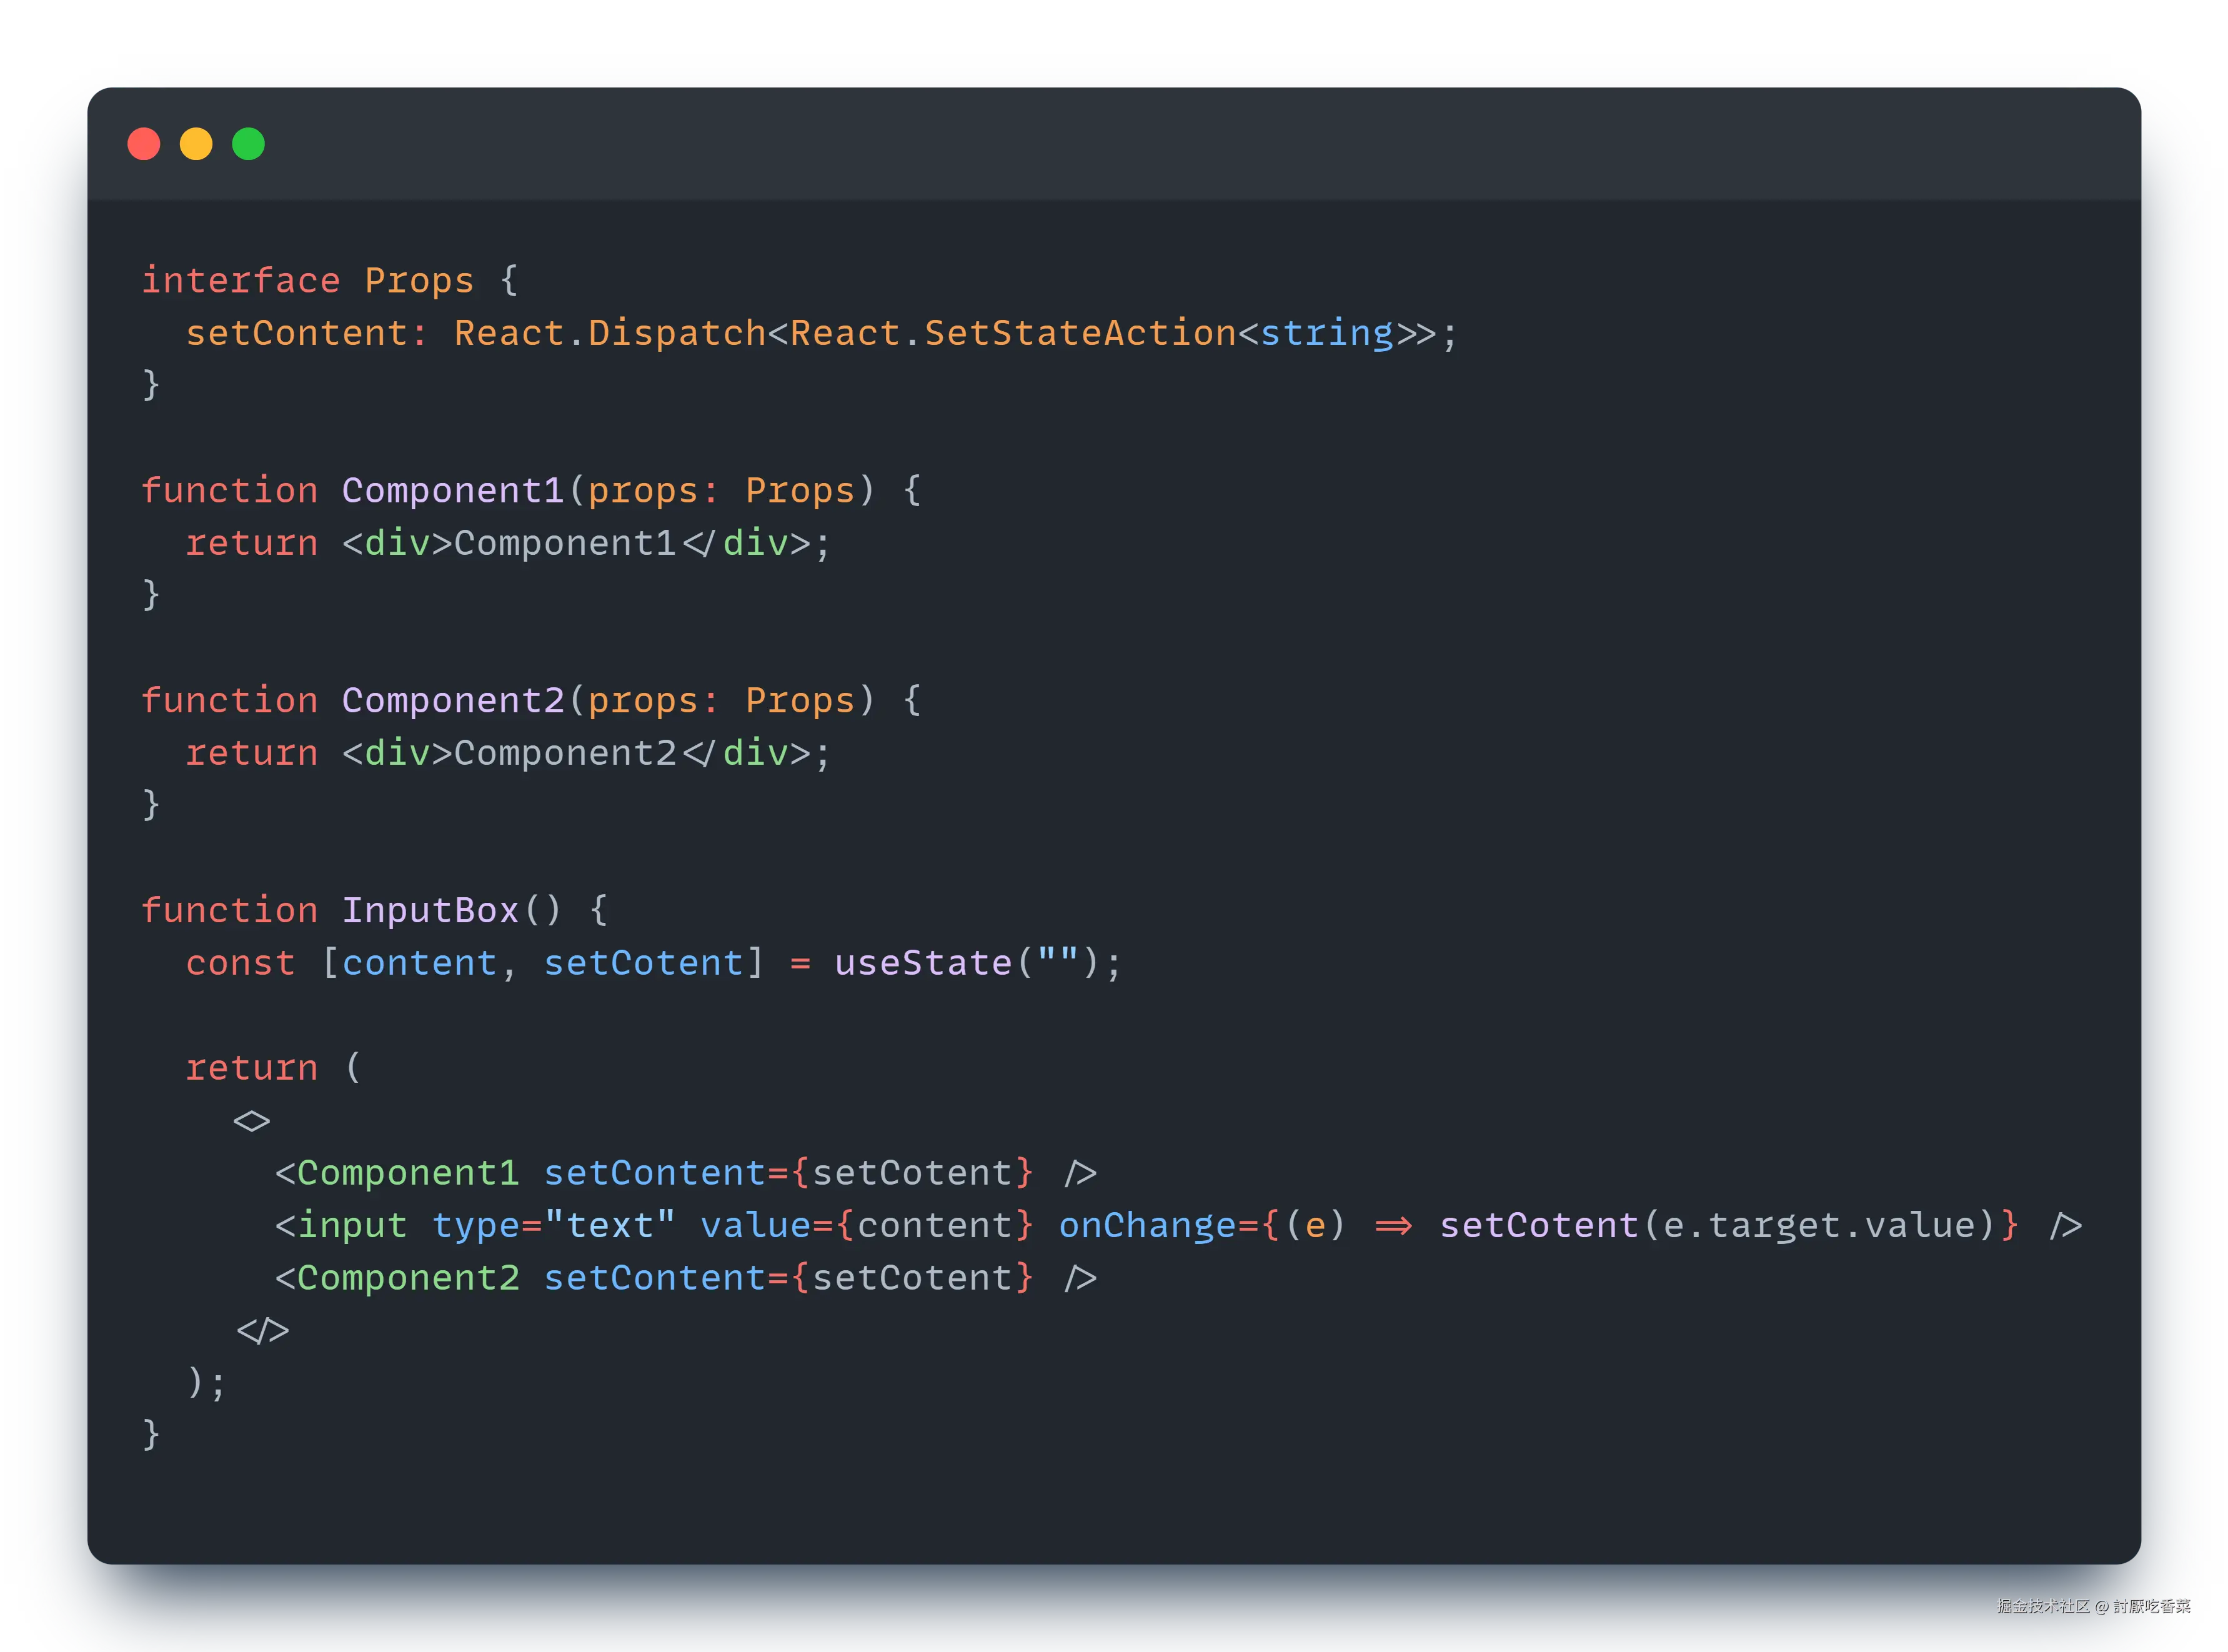Click the 'const' keyword

click(240, 963)
